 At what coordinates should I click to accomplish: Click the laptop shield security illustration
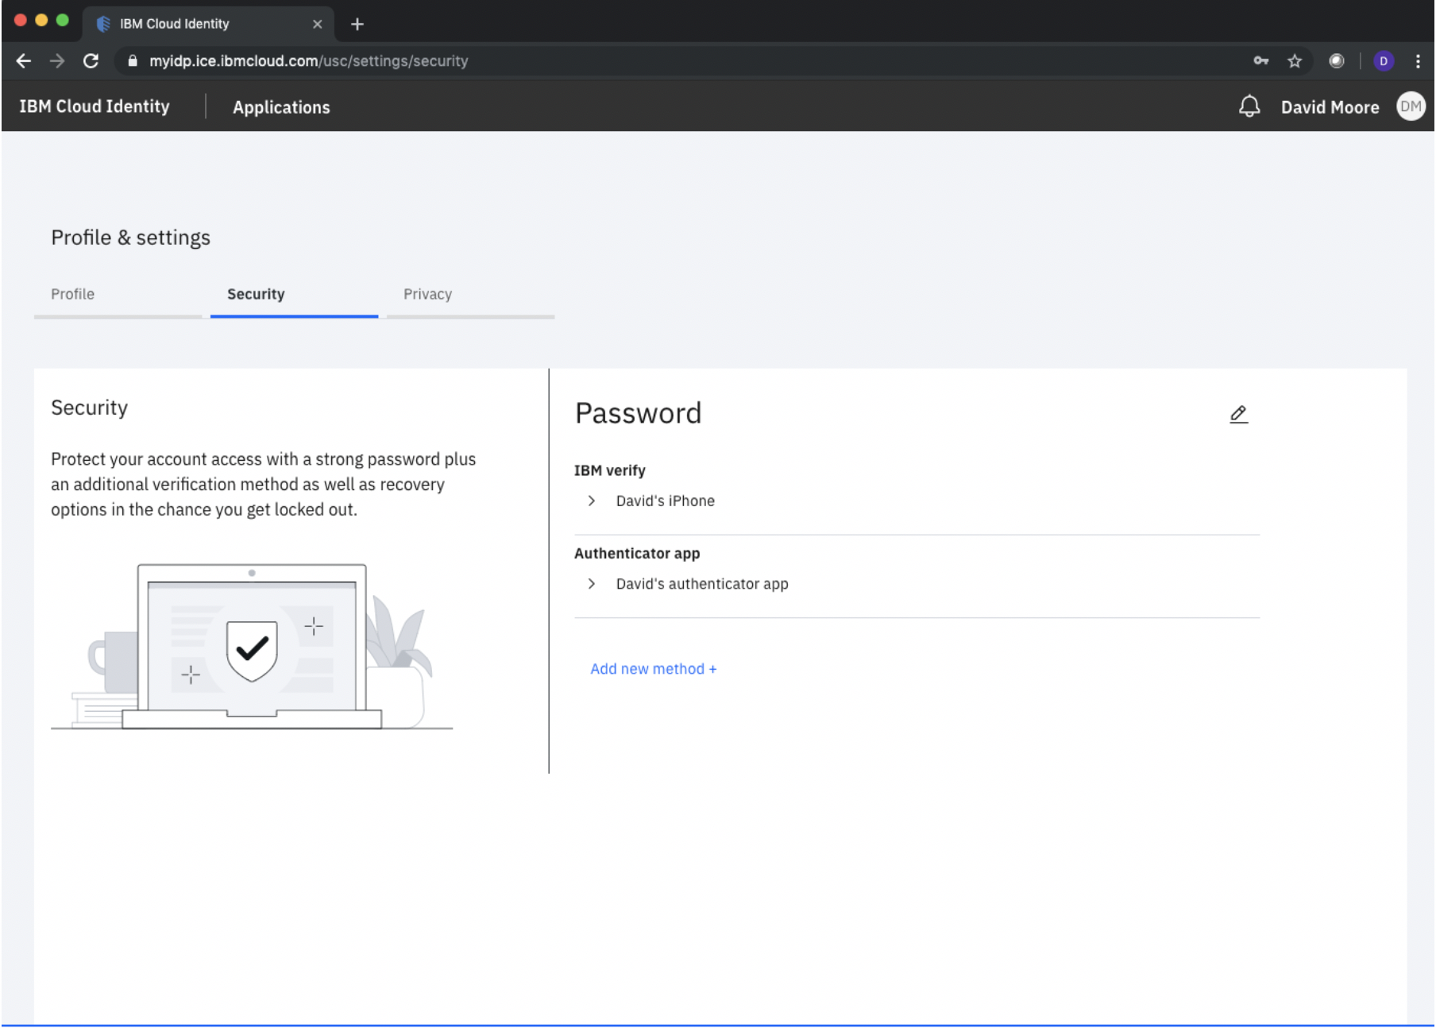[252, 646]
